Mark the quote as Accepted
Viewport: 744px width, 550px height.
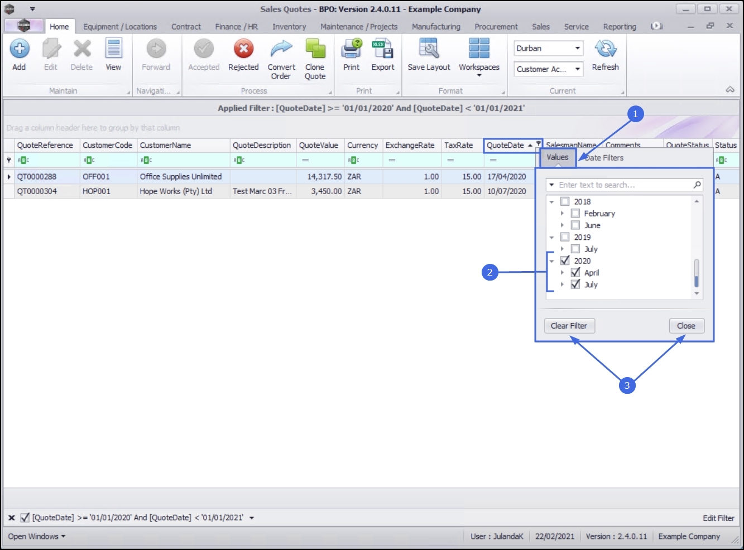click(x=204, y=49)
